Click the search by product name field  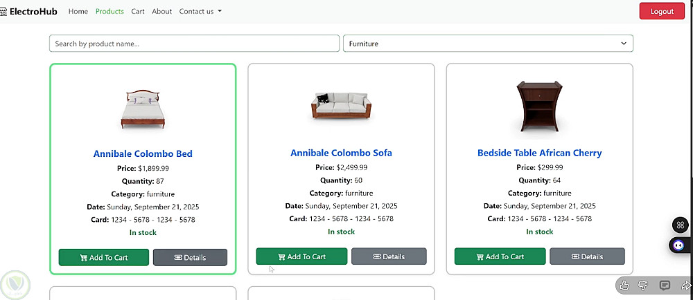[x=194, y=44]
